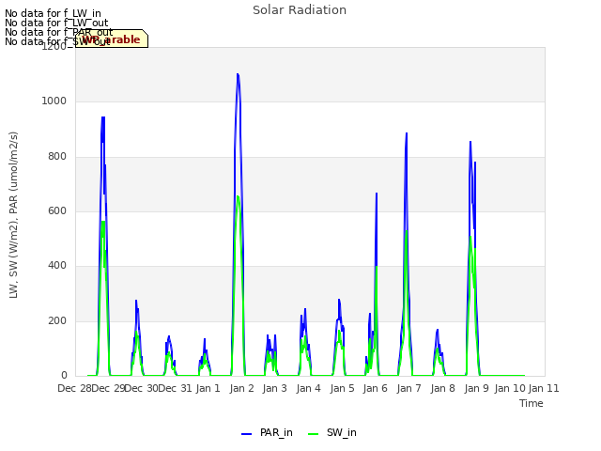Click the WP_arable annotation label

coord(112,39)
